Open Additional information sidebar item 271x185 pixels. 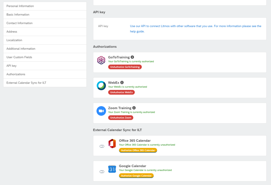coord(45,49)
